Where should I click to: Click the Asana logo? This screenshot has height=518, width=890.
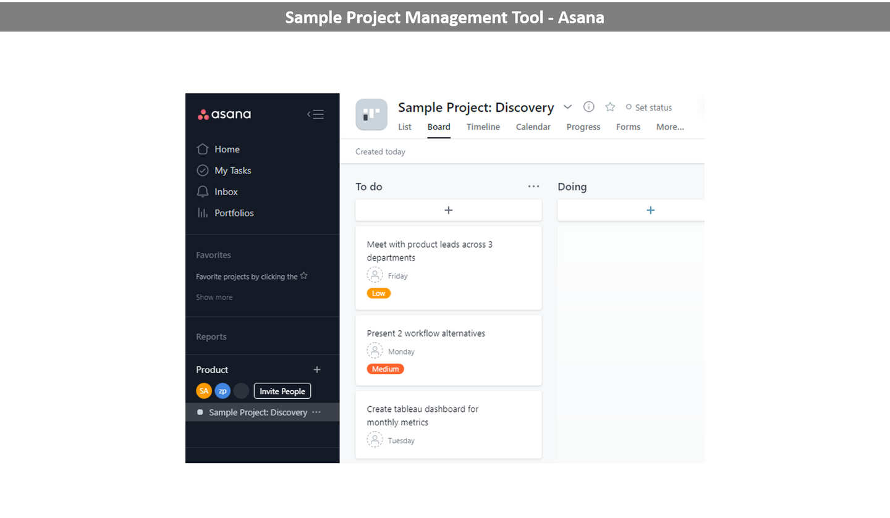coord(224,114)
